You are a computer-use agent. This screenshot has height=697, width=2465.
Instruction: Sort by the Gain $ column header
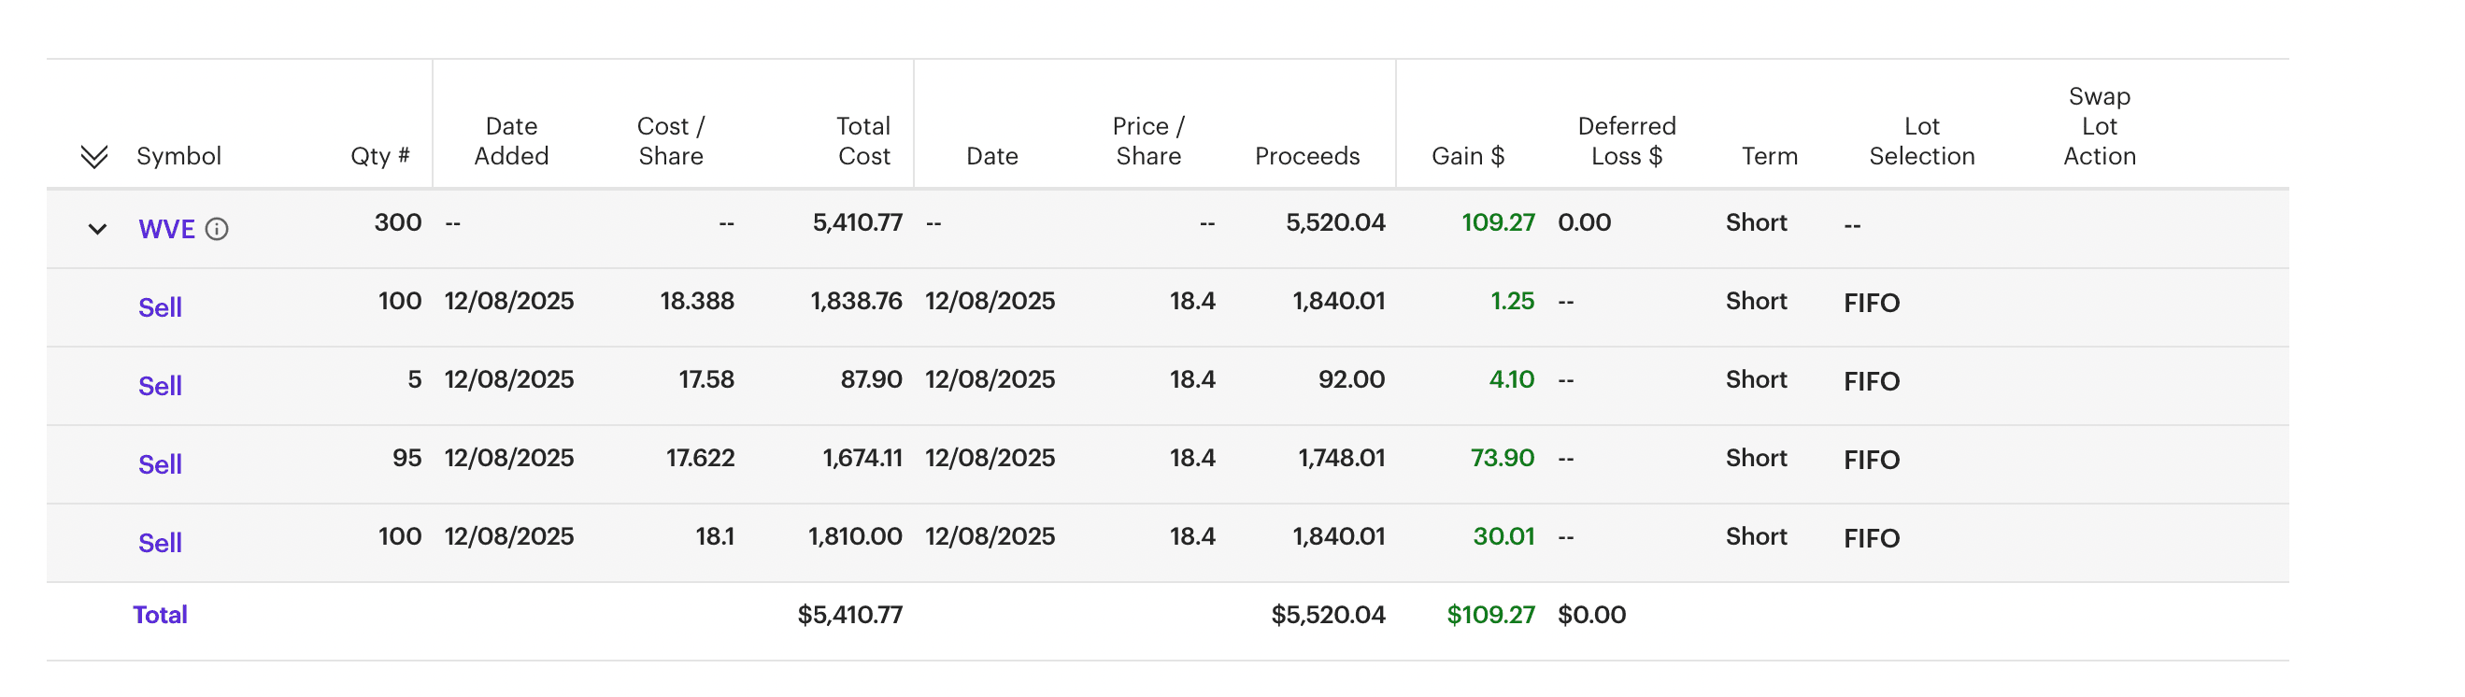point(1467,156)
